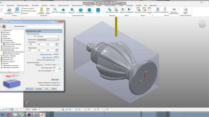Click the bottom Вычислить dialog button

pyautogui.click(x=29, y=89)
